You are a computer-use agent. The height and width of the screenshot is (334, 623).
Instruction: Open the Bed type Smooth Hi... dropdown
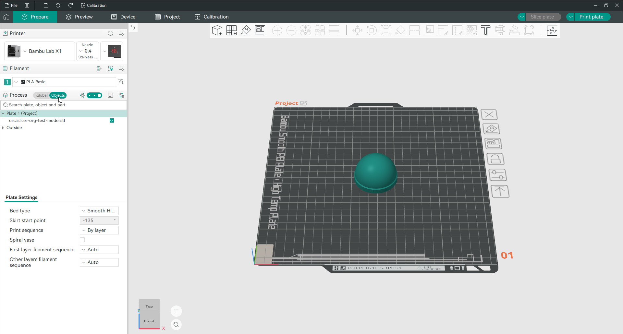pos(99,211)
